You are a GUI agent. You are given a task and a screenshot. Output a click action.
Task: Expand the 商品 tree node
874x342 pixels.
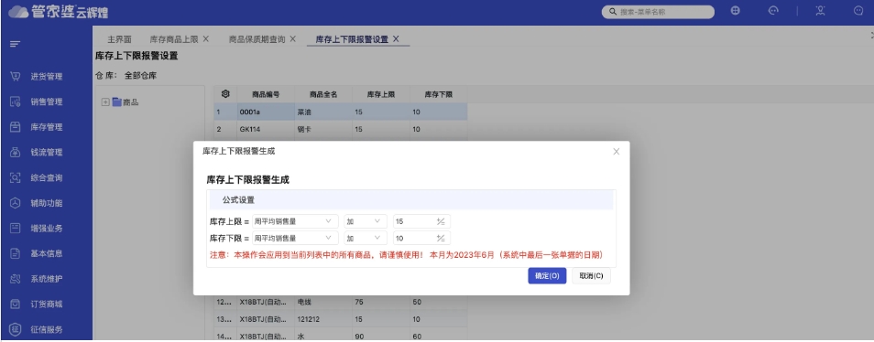tap(104, 102)
